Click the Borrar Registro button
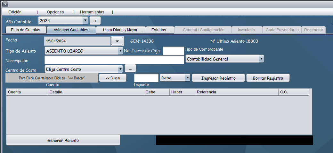333x153 pixels. pyautogui.click(x=268, y=78)
